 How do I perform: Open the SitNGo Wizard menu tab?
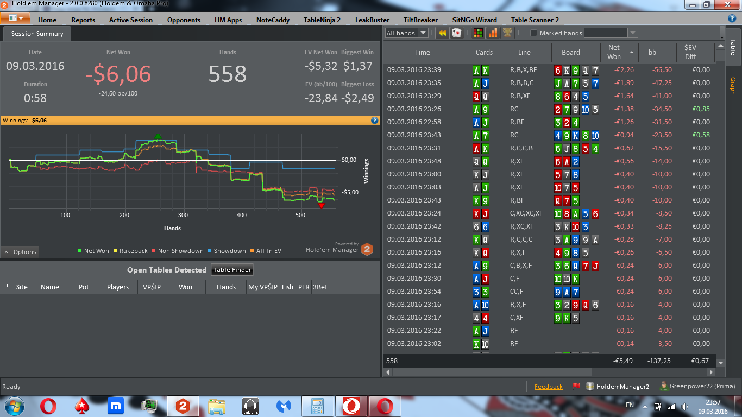pos(474,20)
